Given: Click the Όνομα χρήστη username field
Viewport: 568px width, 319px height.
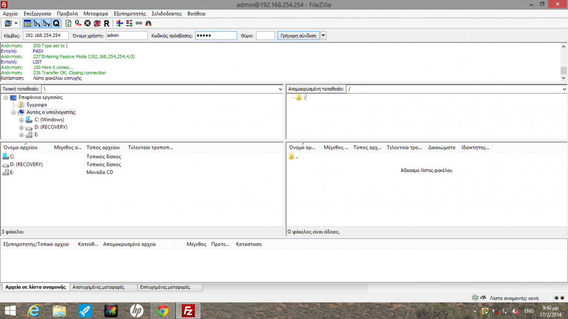Looking at the screenshot, I should [x=126, y=35].
